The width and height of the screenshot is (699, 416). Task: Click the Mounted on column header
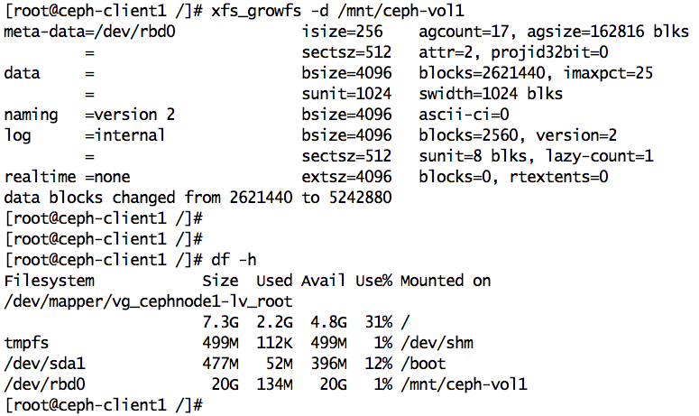(x=446, y=280)
